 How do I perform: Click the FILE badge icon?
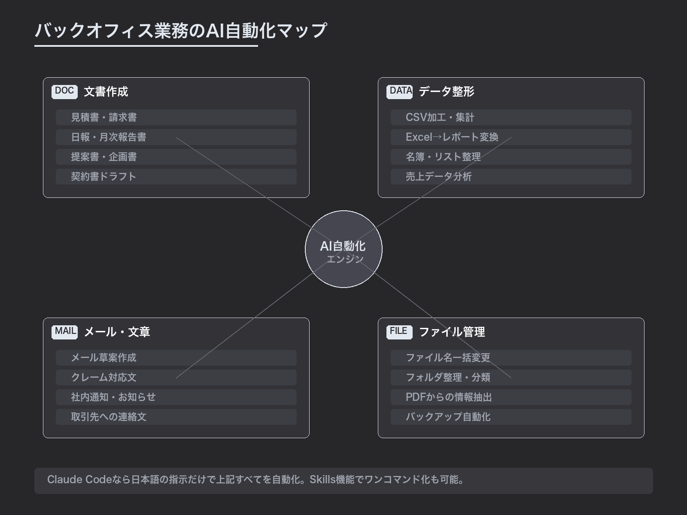(x=399, y=332)
